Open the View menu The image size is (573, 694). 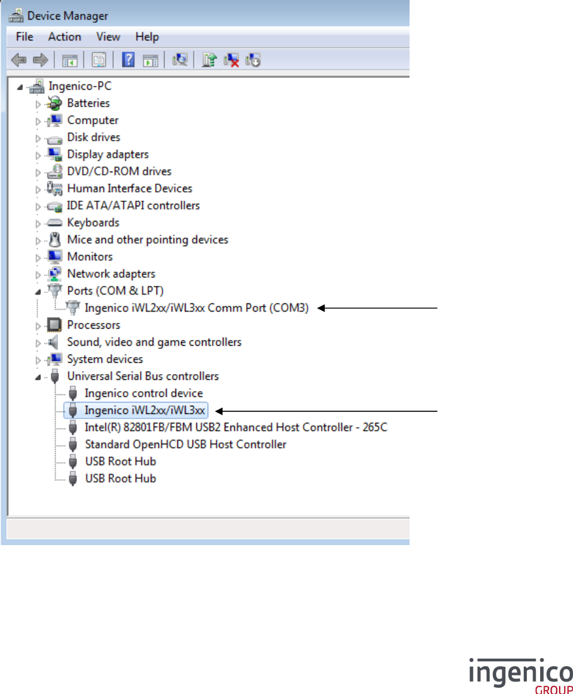pos(108,37)
